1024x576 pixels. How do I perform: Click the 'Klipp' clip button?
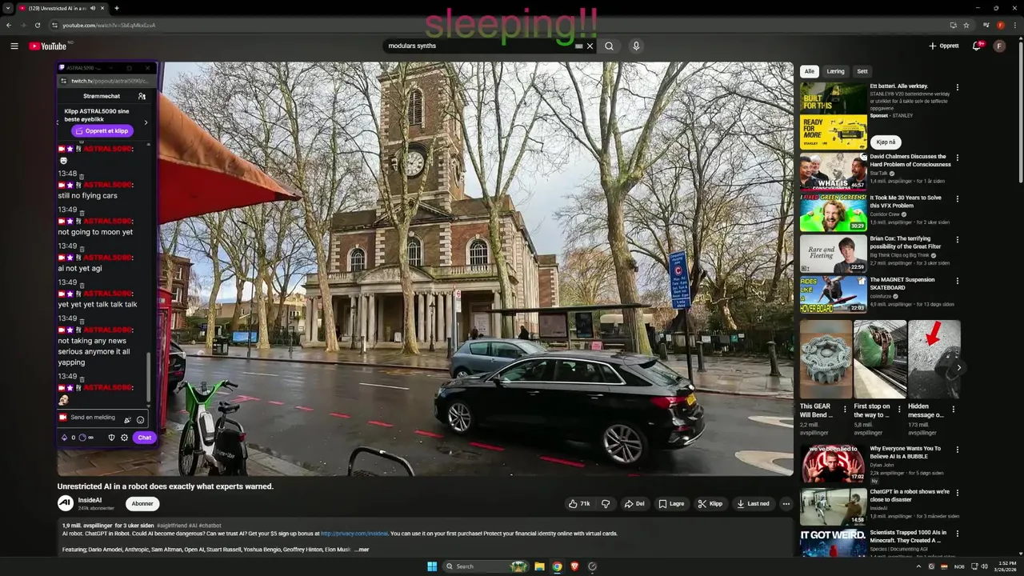[x=710, y=504]
